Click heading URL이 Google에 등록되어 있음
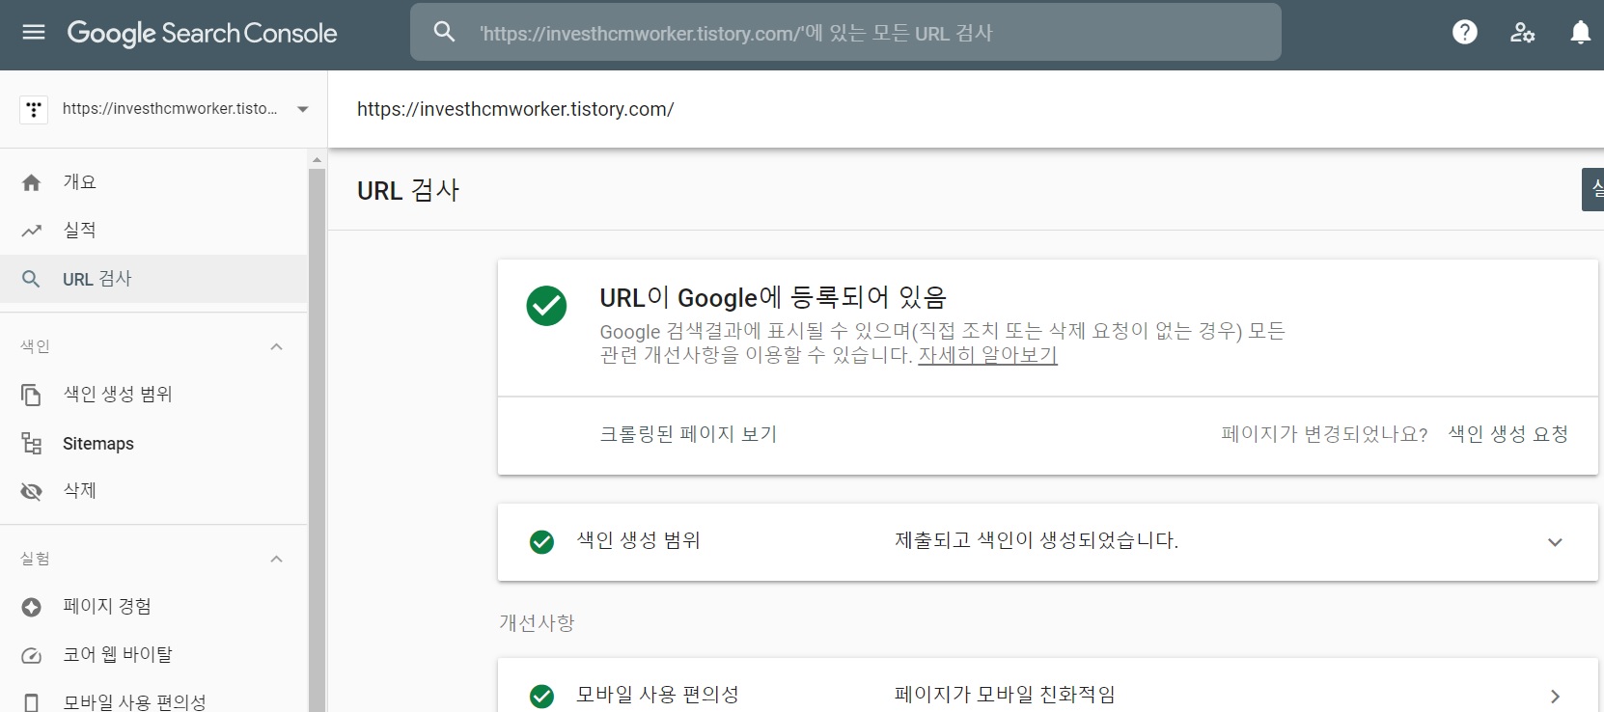 tap(773, 297)
